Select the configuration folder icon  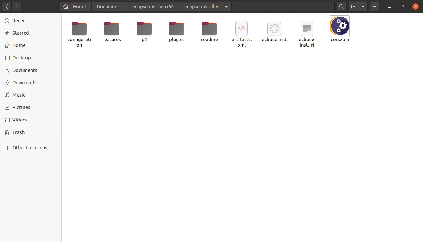(x=79, y=28)
